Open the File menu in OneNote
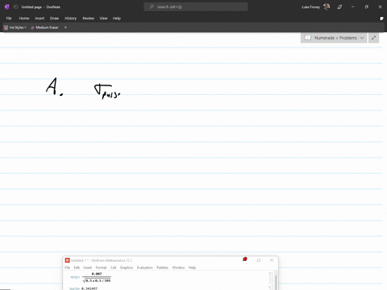387x290 pixels. pos(9,19)
